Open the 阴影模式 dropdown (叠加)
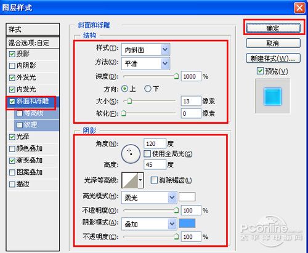Viewport: 308px width, 253px height. pyautogui.click(x=149, y=223)
